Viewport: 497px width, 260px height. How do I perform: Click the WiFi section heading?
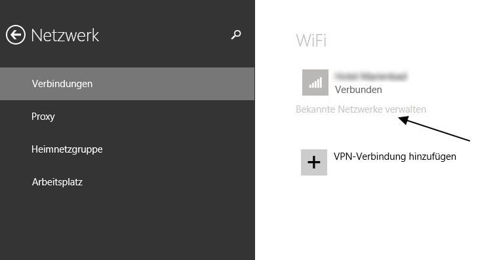tap(311, 41)
